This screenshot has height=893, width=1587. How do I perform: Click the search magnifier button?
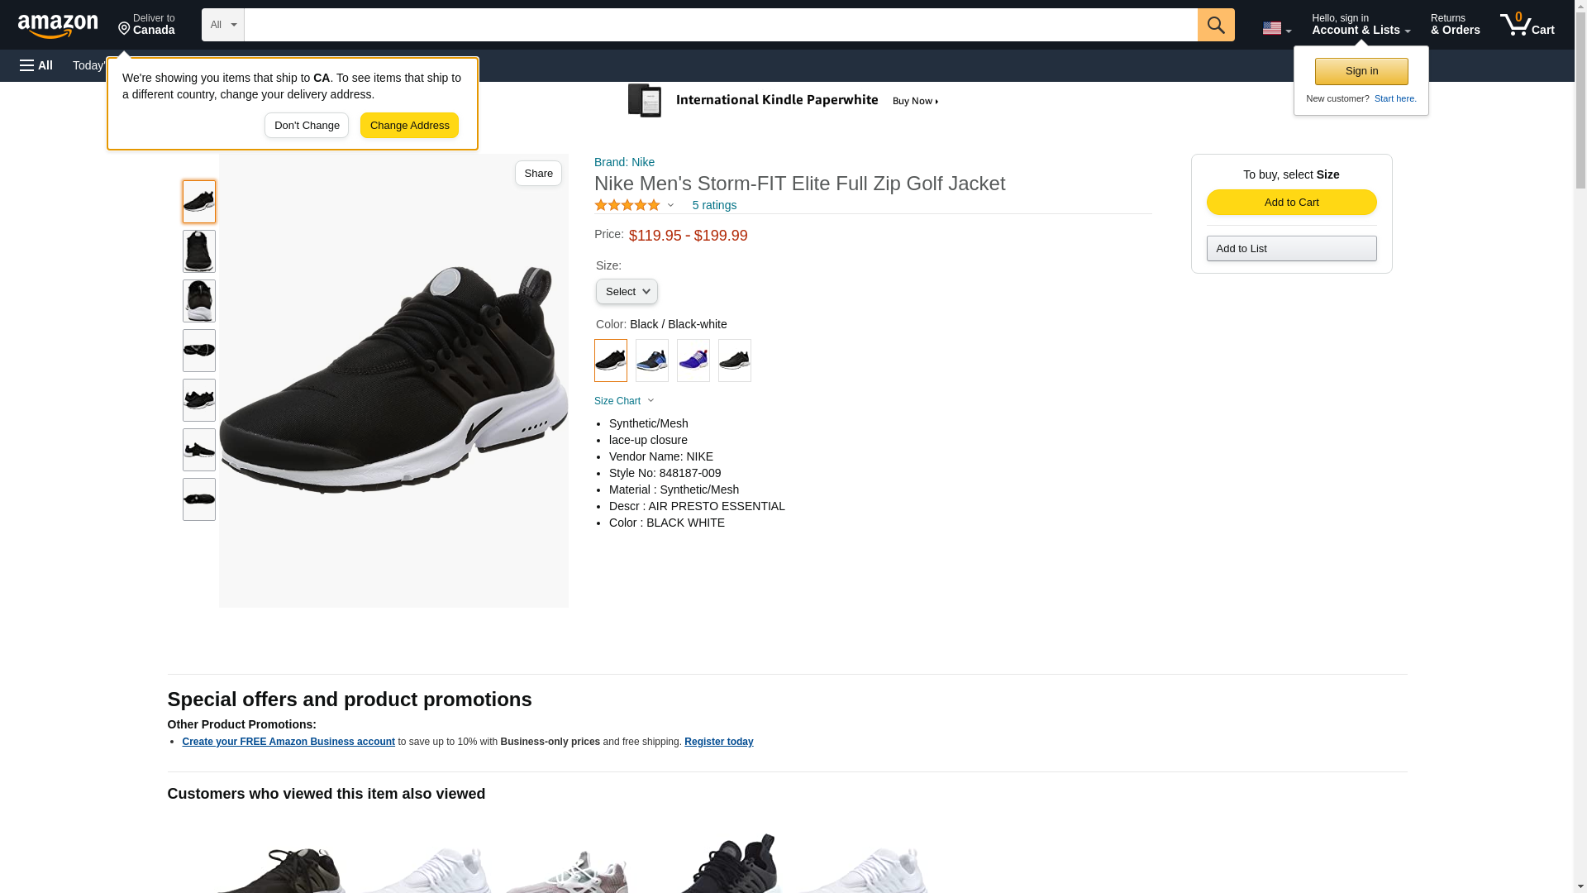click(1215, 25)
